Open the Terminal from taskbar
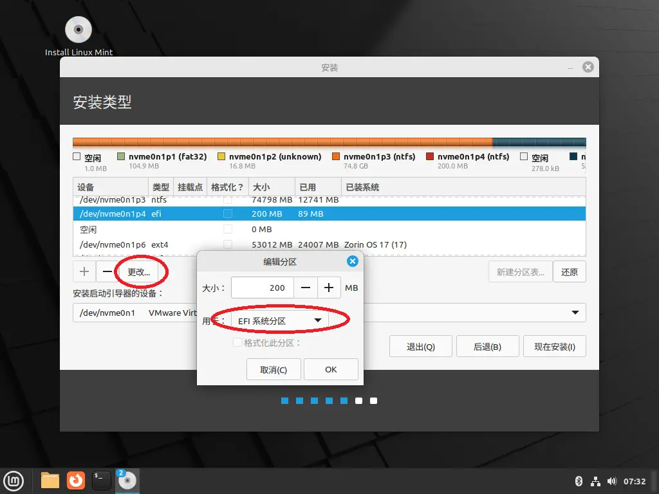 coord(102,480)
